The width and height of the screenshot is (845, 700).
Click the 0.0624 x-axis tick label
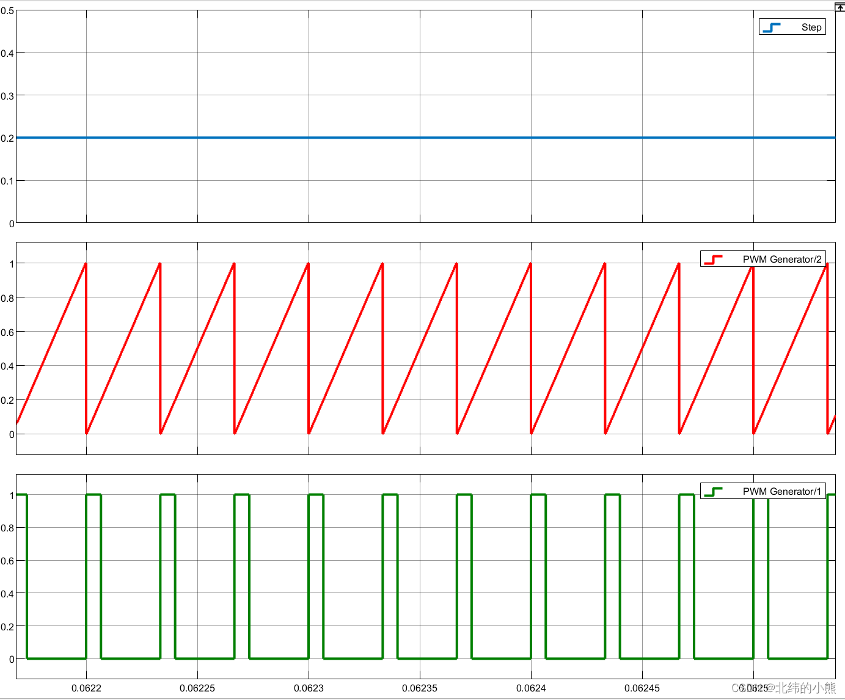pyautogui.click(x=532, y=687)
